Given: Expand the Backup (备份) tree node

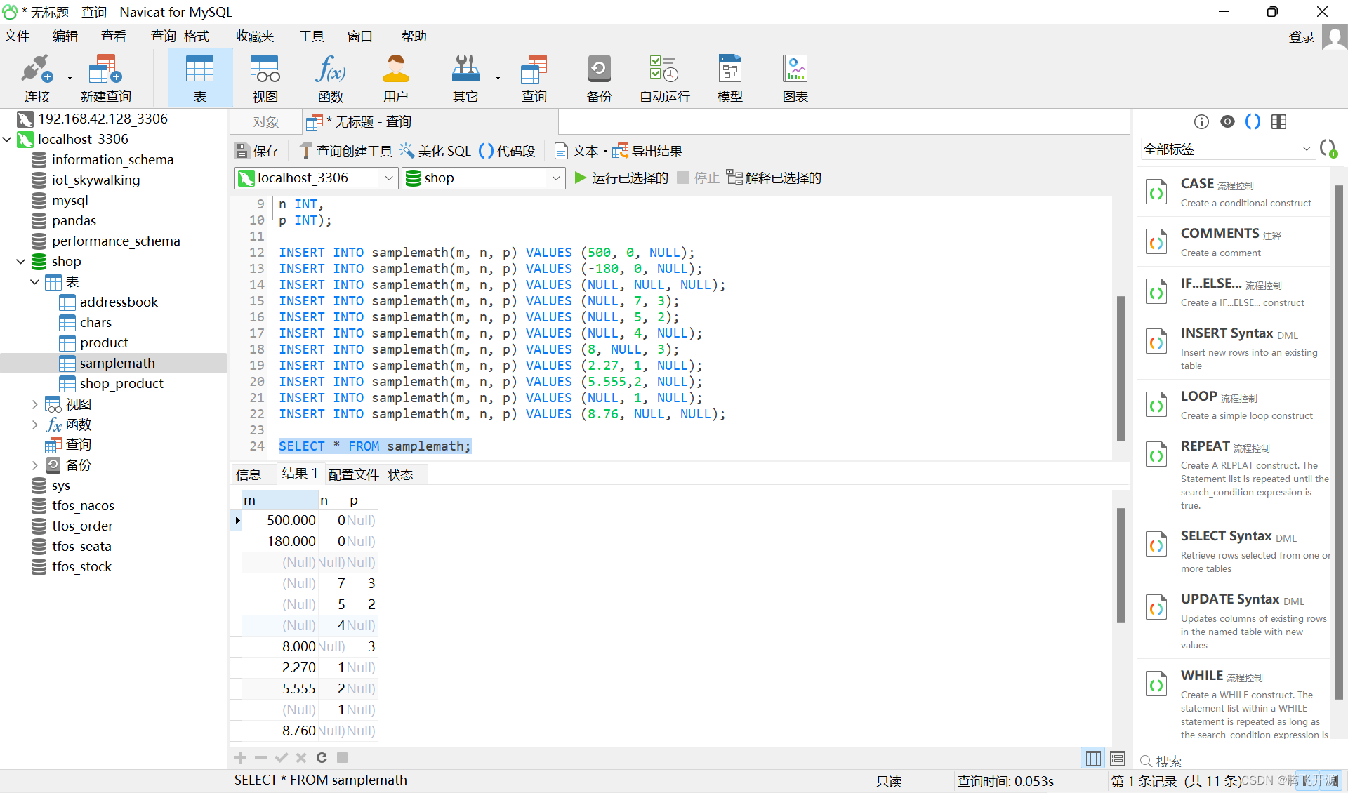Looking at the screenshot, I should [35, 465].
